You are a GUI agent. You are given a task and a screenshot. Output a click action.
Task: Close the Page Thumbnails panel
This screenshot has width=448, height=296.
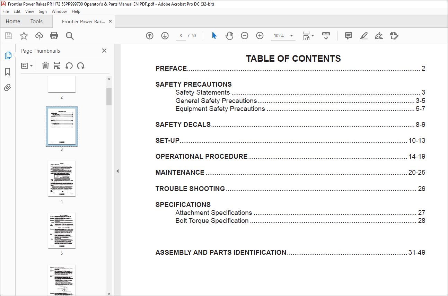pos(104,51)
